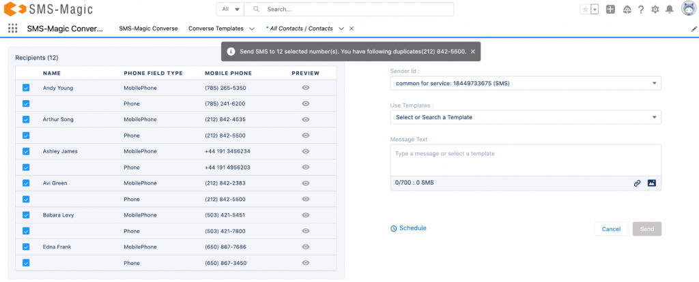Uncheck the Andy Young recipient checkbox
Screen dimensions: 699x282
pos(26,88)
